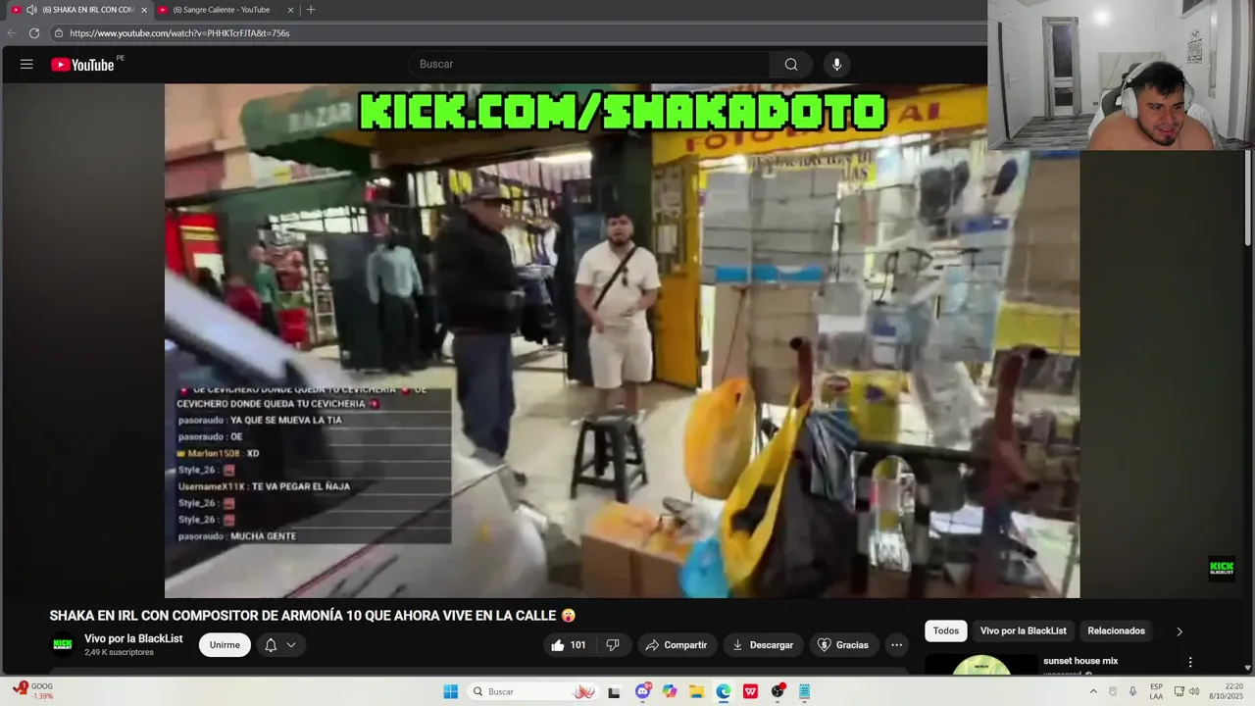Join the channel with Unirme

point(225,645)
